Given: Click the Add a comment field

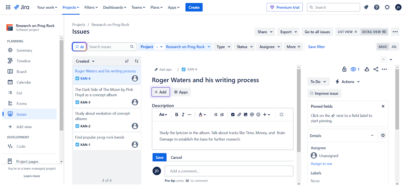Looking at the screenshot, I should [x=229, y=171].
